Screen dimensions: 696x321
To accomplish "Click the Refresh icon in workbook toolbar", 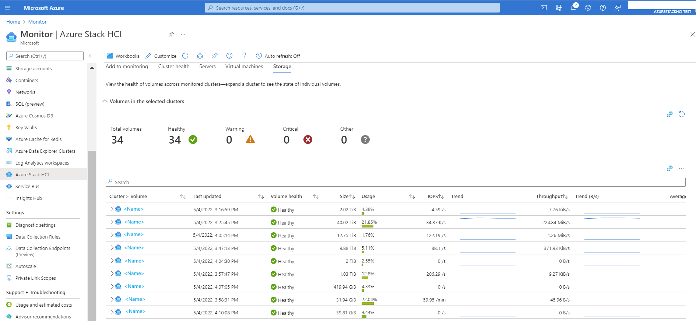I will coord(185,56).
